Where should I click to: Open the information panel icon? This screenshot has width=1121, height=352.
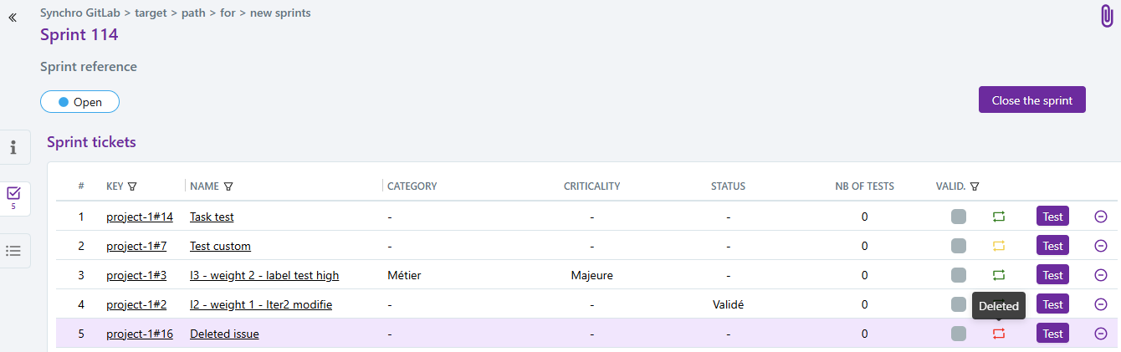(13, 148)
